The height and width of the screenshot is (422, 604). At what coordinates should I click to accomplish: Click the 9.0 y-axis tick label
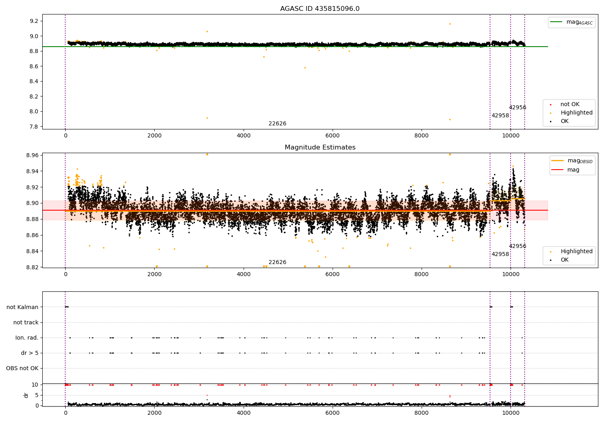tap(34, 36)
